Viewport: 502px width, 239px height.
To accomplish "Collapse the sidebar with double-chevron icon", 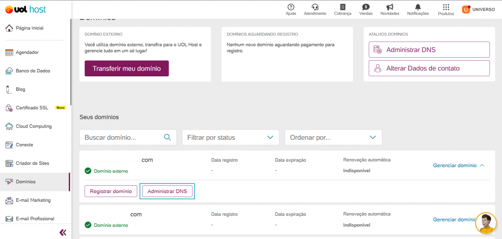I will (63, 232).
